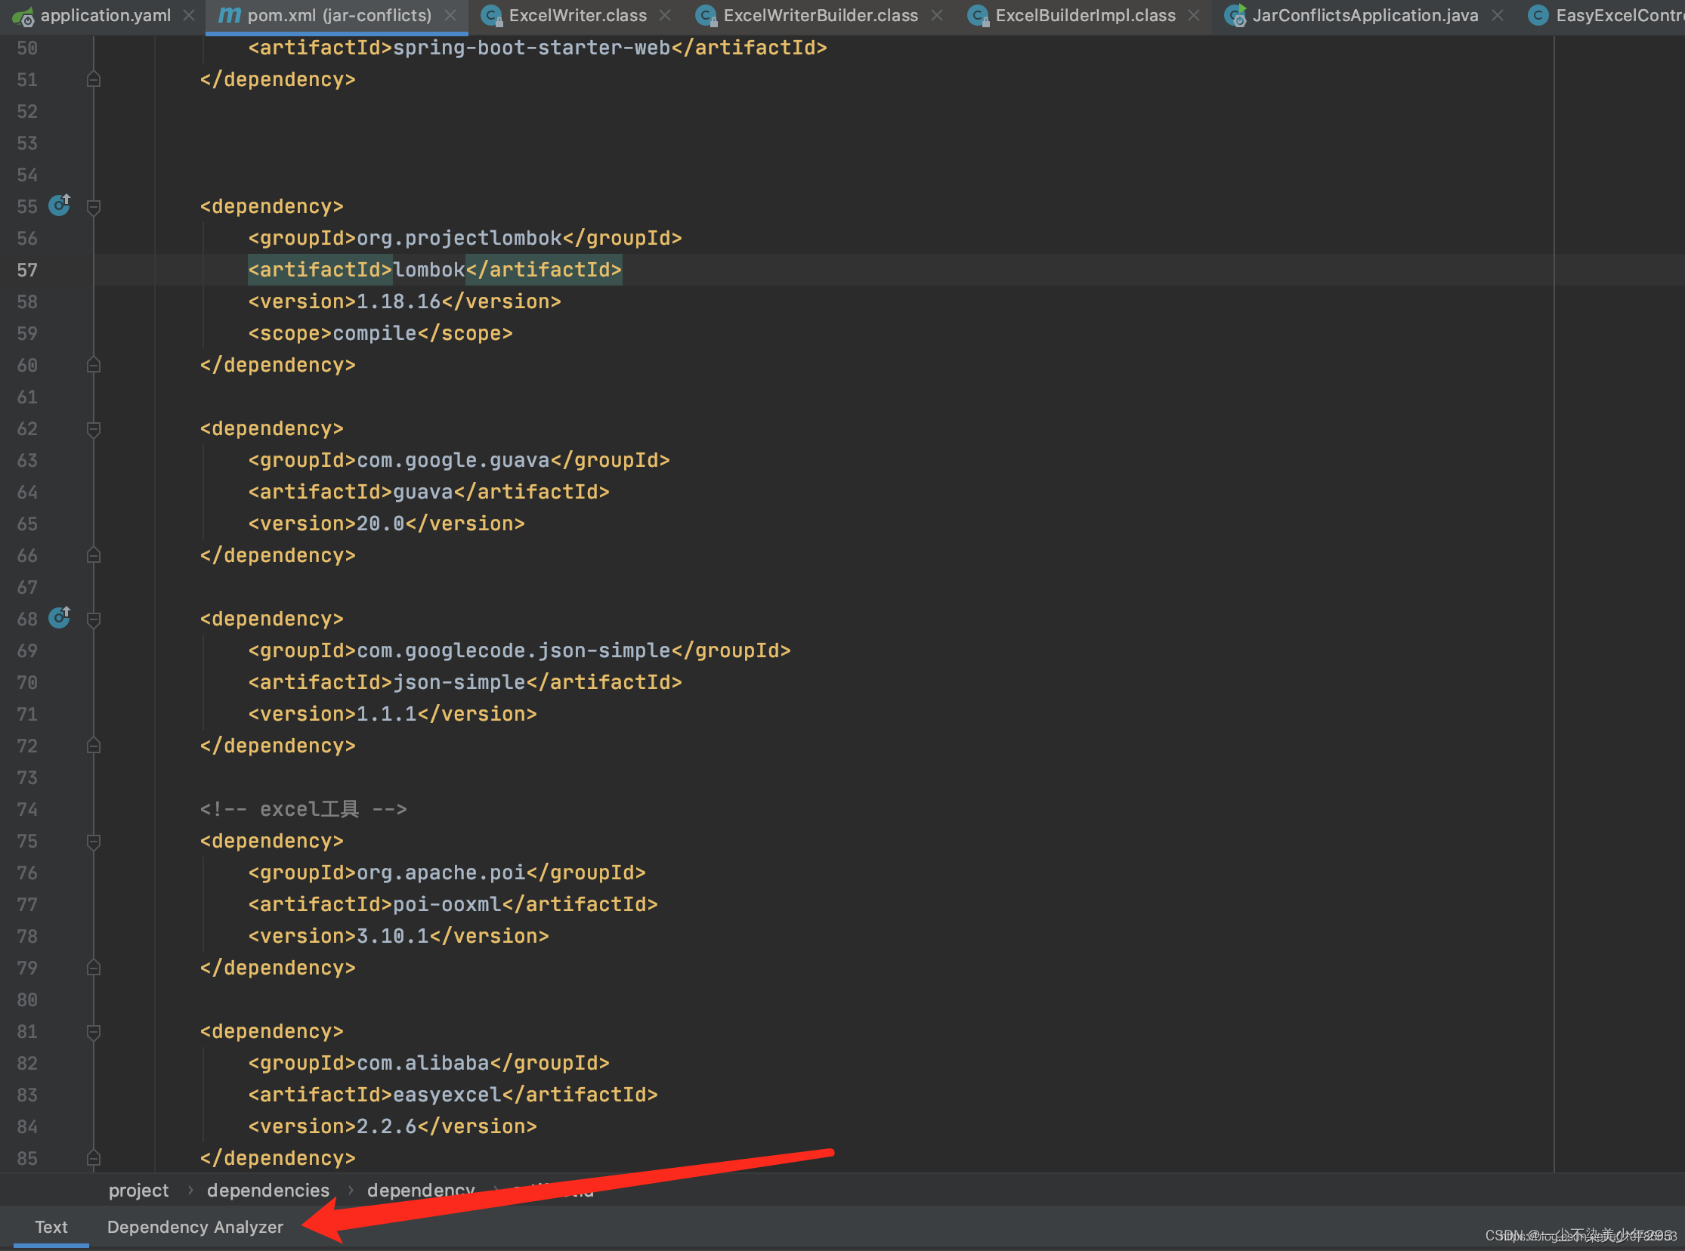This screenshot has height=1251, width=1685.
Task: Fold json-simple dependency at line 68
Action: tap(94, 619)
